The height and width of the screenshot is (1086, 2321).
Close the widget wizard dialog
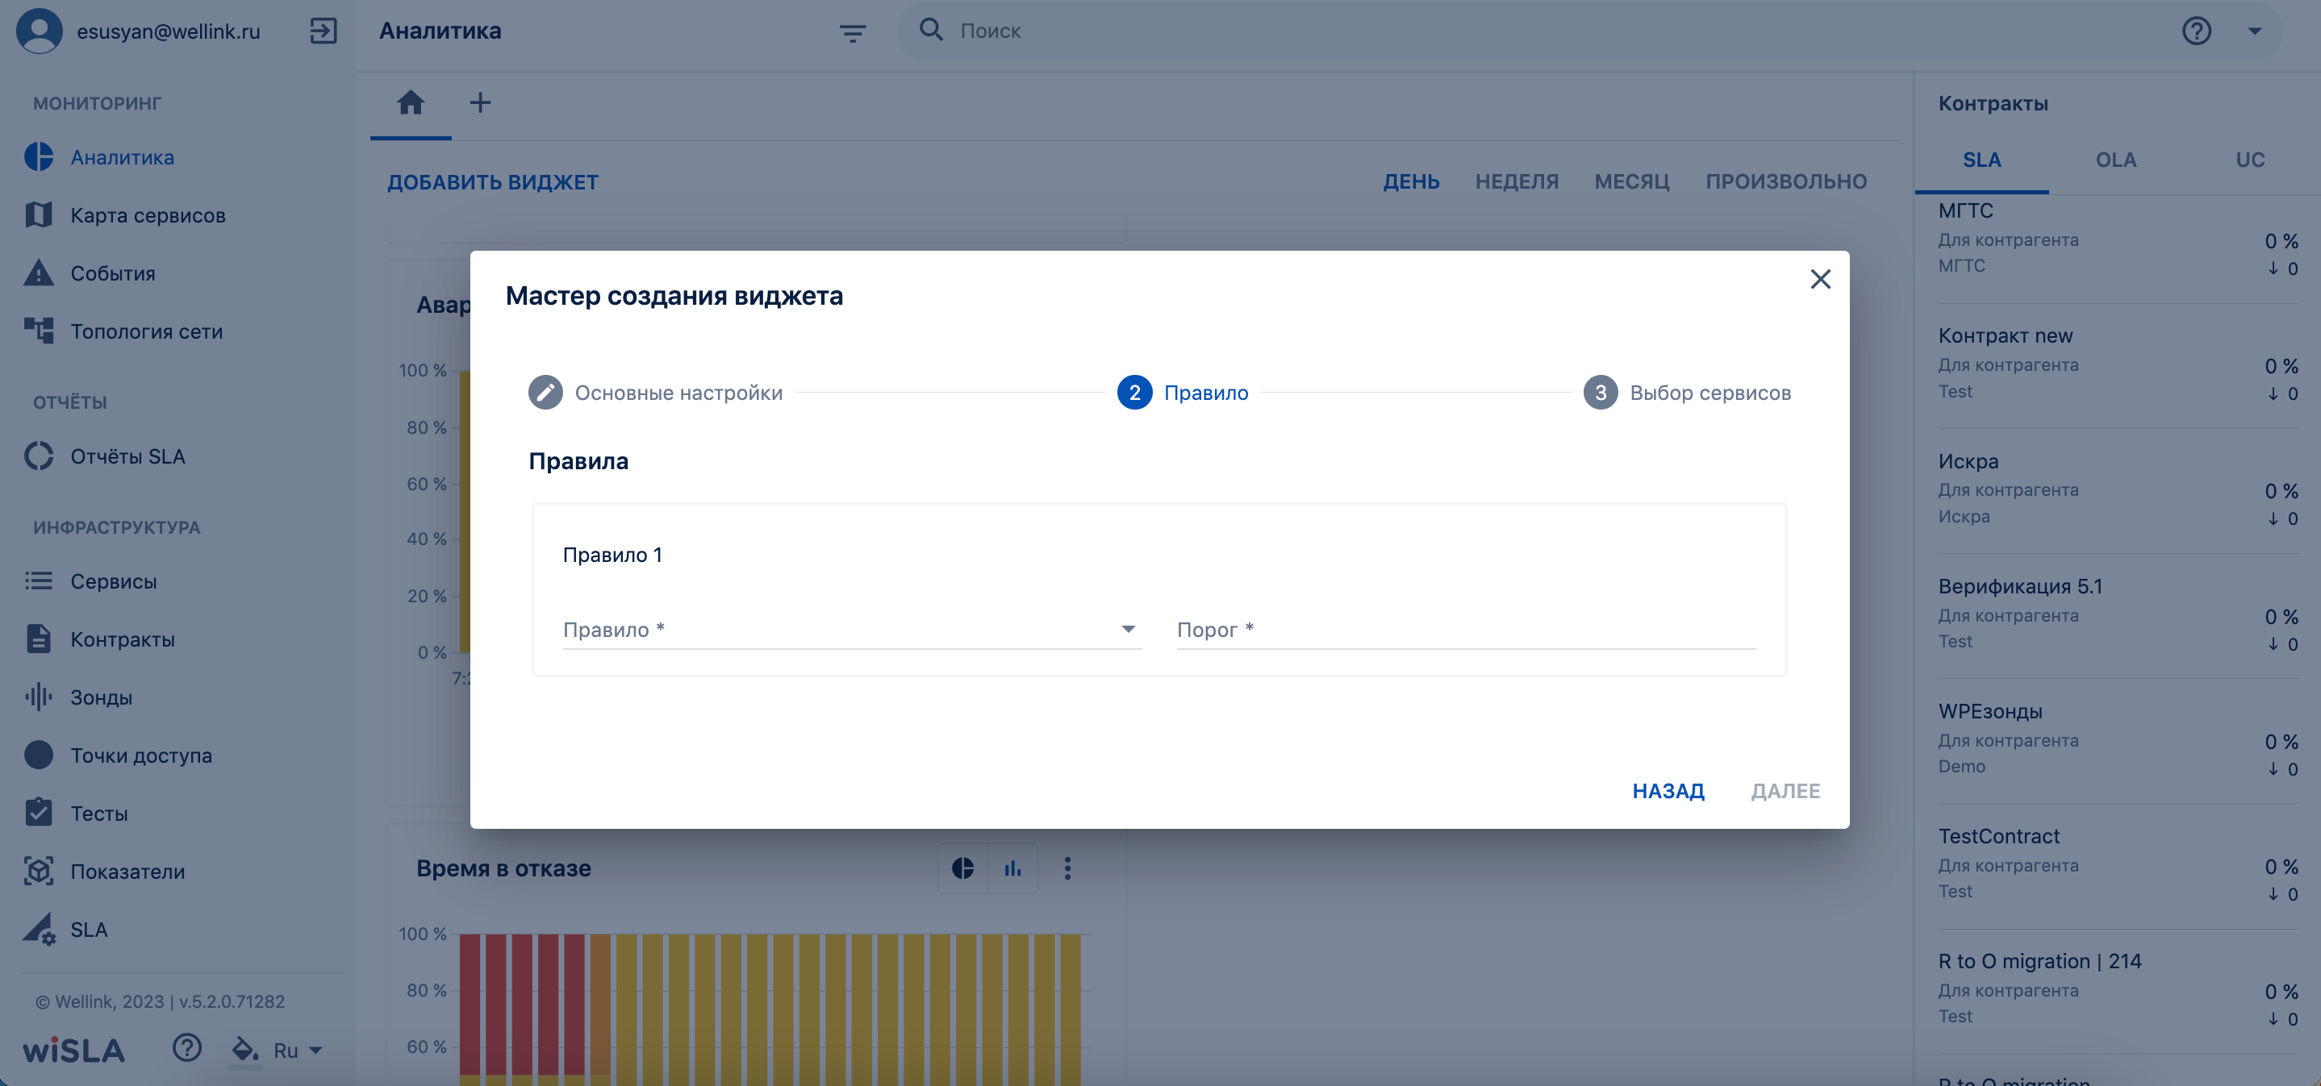click(x=1820, y=279)
